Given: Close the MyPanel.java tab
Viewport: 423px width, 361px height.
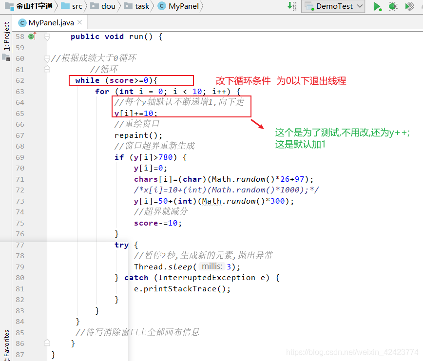Looking at the screenshot, I should click(x=79, y=22).
